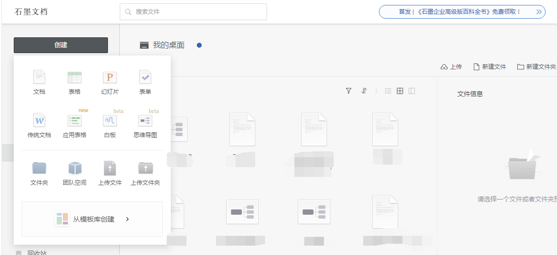Create a 传统文档 file
Viewport: 557px width, 255px height.
39,126
